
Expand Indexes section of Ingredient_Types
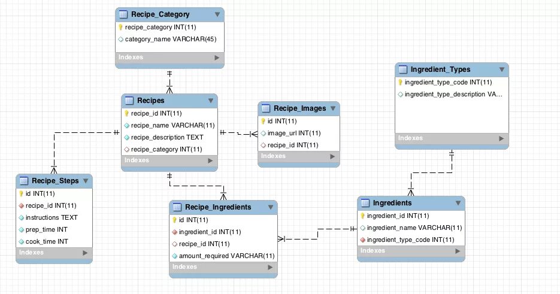(x=501, y=138)
